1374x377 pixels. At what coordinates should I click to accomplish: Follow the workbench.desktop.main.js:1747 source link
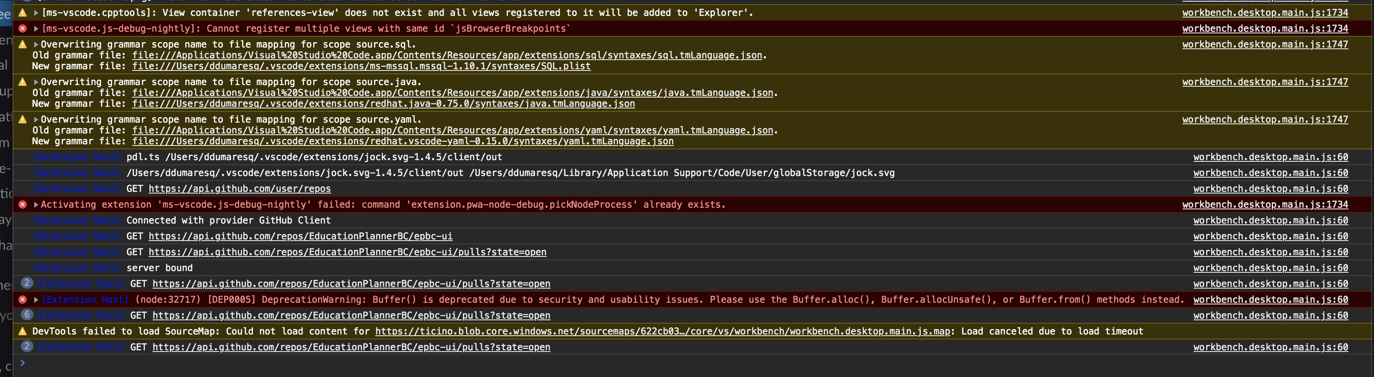pyautogui.click(x=1264, y=44)
